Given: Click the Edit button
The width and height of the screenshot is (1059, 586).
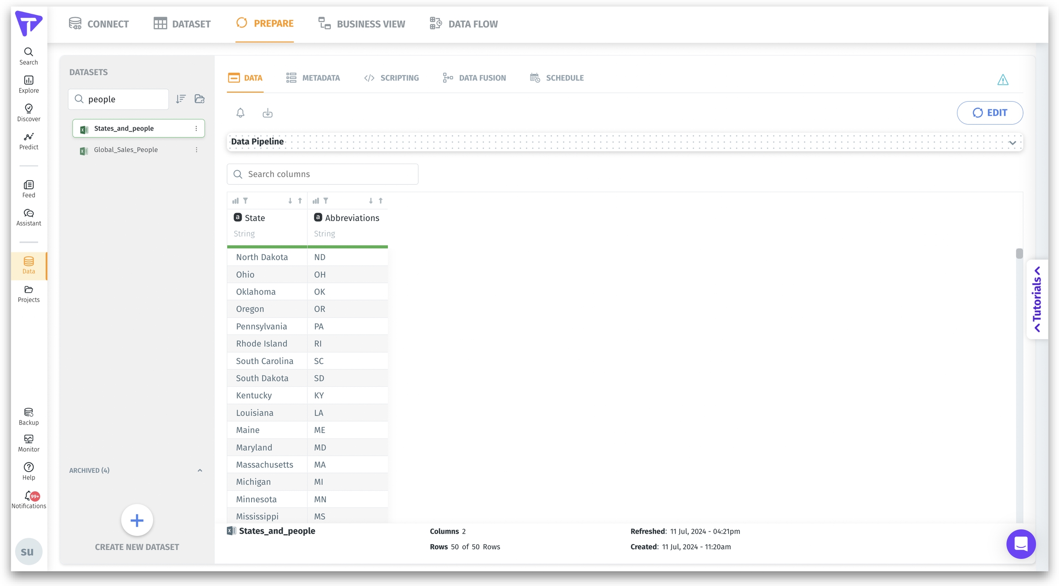Looking at the screenshot, I should [x=990, y=113].
